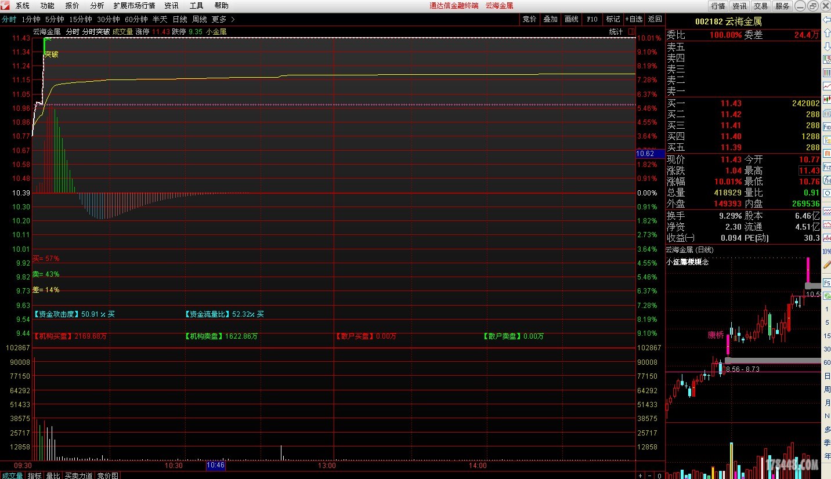The width and height of the screenshot is (831, 479).
Task: Click the 竞价 button
Action: point(530,19)
